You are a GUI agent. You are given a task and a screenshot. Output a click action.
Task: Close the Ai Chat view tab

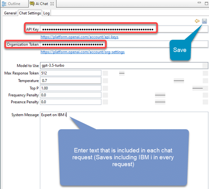coord(52,4)
